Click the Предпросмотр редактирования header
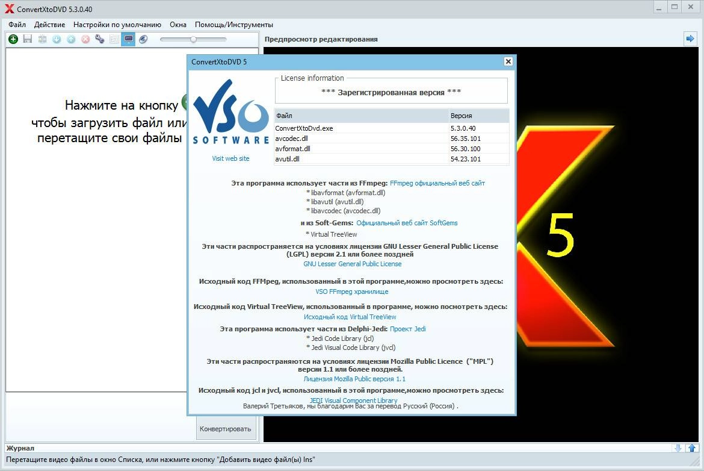Image resolution: width=704 pixels, height=471 pixels. click(321, 39)
